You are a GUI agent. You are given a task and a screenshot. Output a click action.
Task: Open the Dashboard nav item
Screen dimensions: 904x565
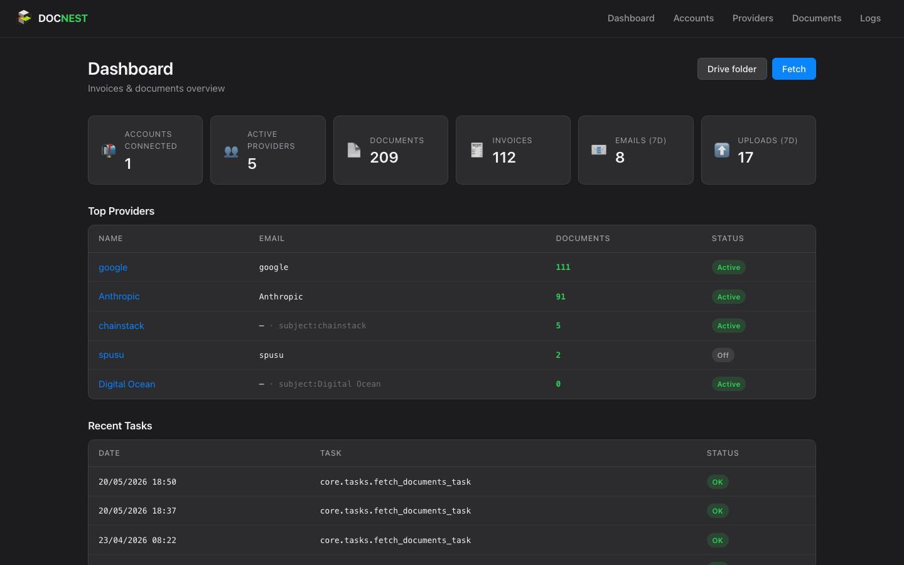(x=631, y=18)
